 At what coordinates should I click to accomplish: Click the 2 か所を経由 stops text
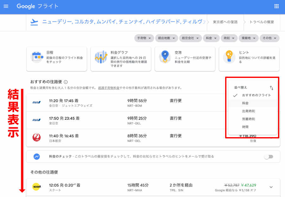tap(181, 185)
